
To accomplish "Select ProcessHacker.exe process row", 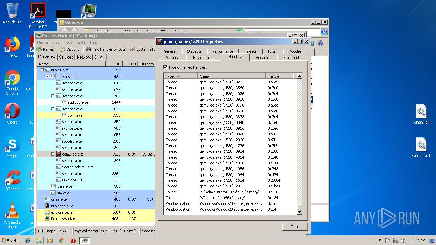I will (96, 219).
